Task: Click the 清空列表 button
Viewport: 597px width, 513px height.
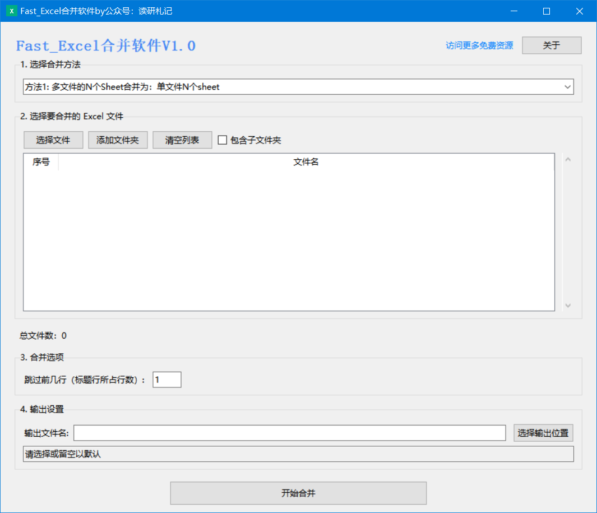Action: (x=182, y=140)
